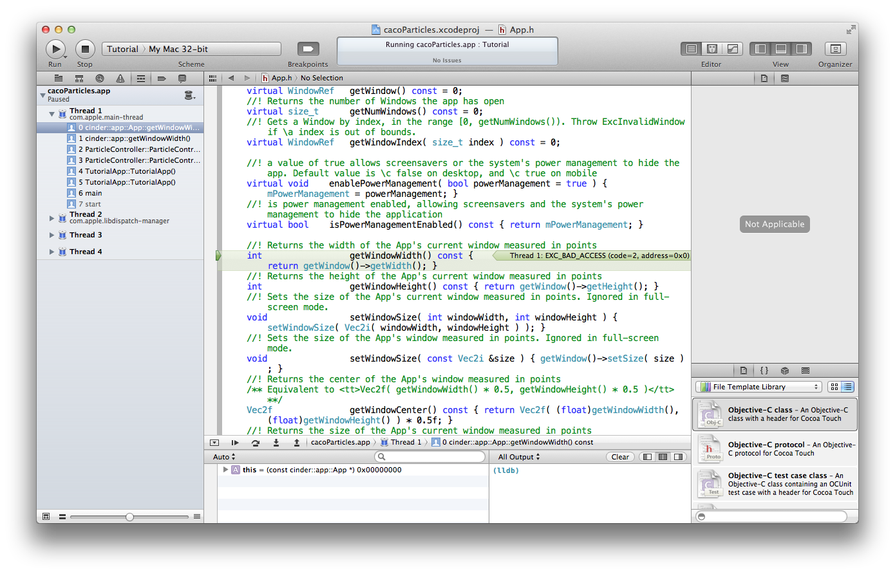Show only the variables view
This screenshot has height=574, width=895.
click(647, 457)
